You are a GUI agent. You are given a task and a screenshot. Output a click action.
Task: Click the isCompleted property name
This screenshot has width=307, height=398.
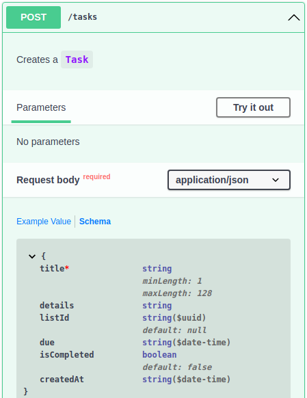[67, 355]
